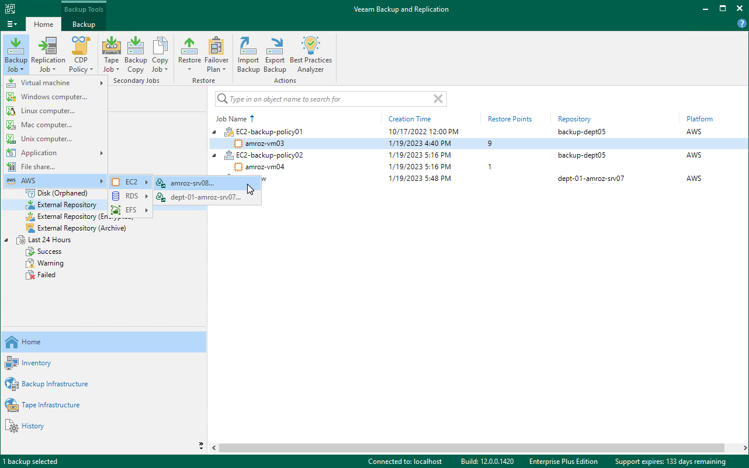This screenshot has height=468, width=749.
Task: Switch to the Backup ribbon tab
Action: pos(84,25)
